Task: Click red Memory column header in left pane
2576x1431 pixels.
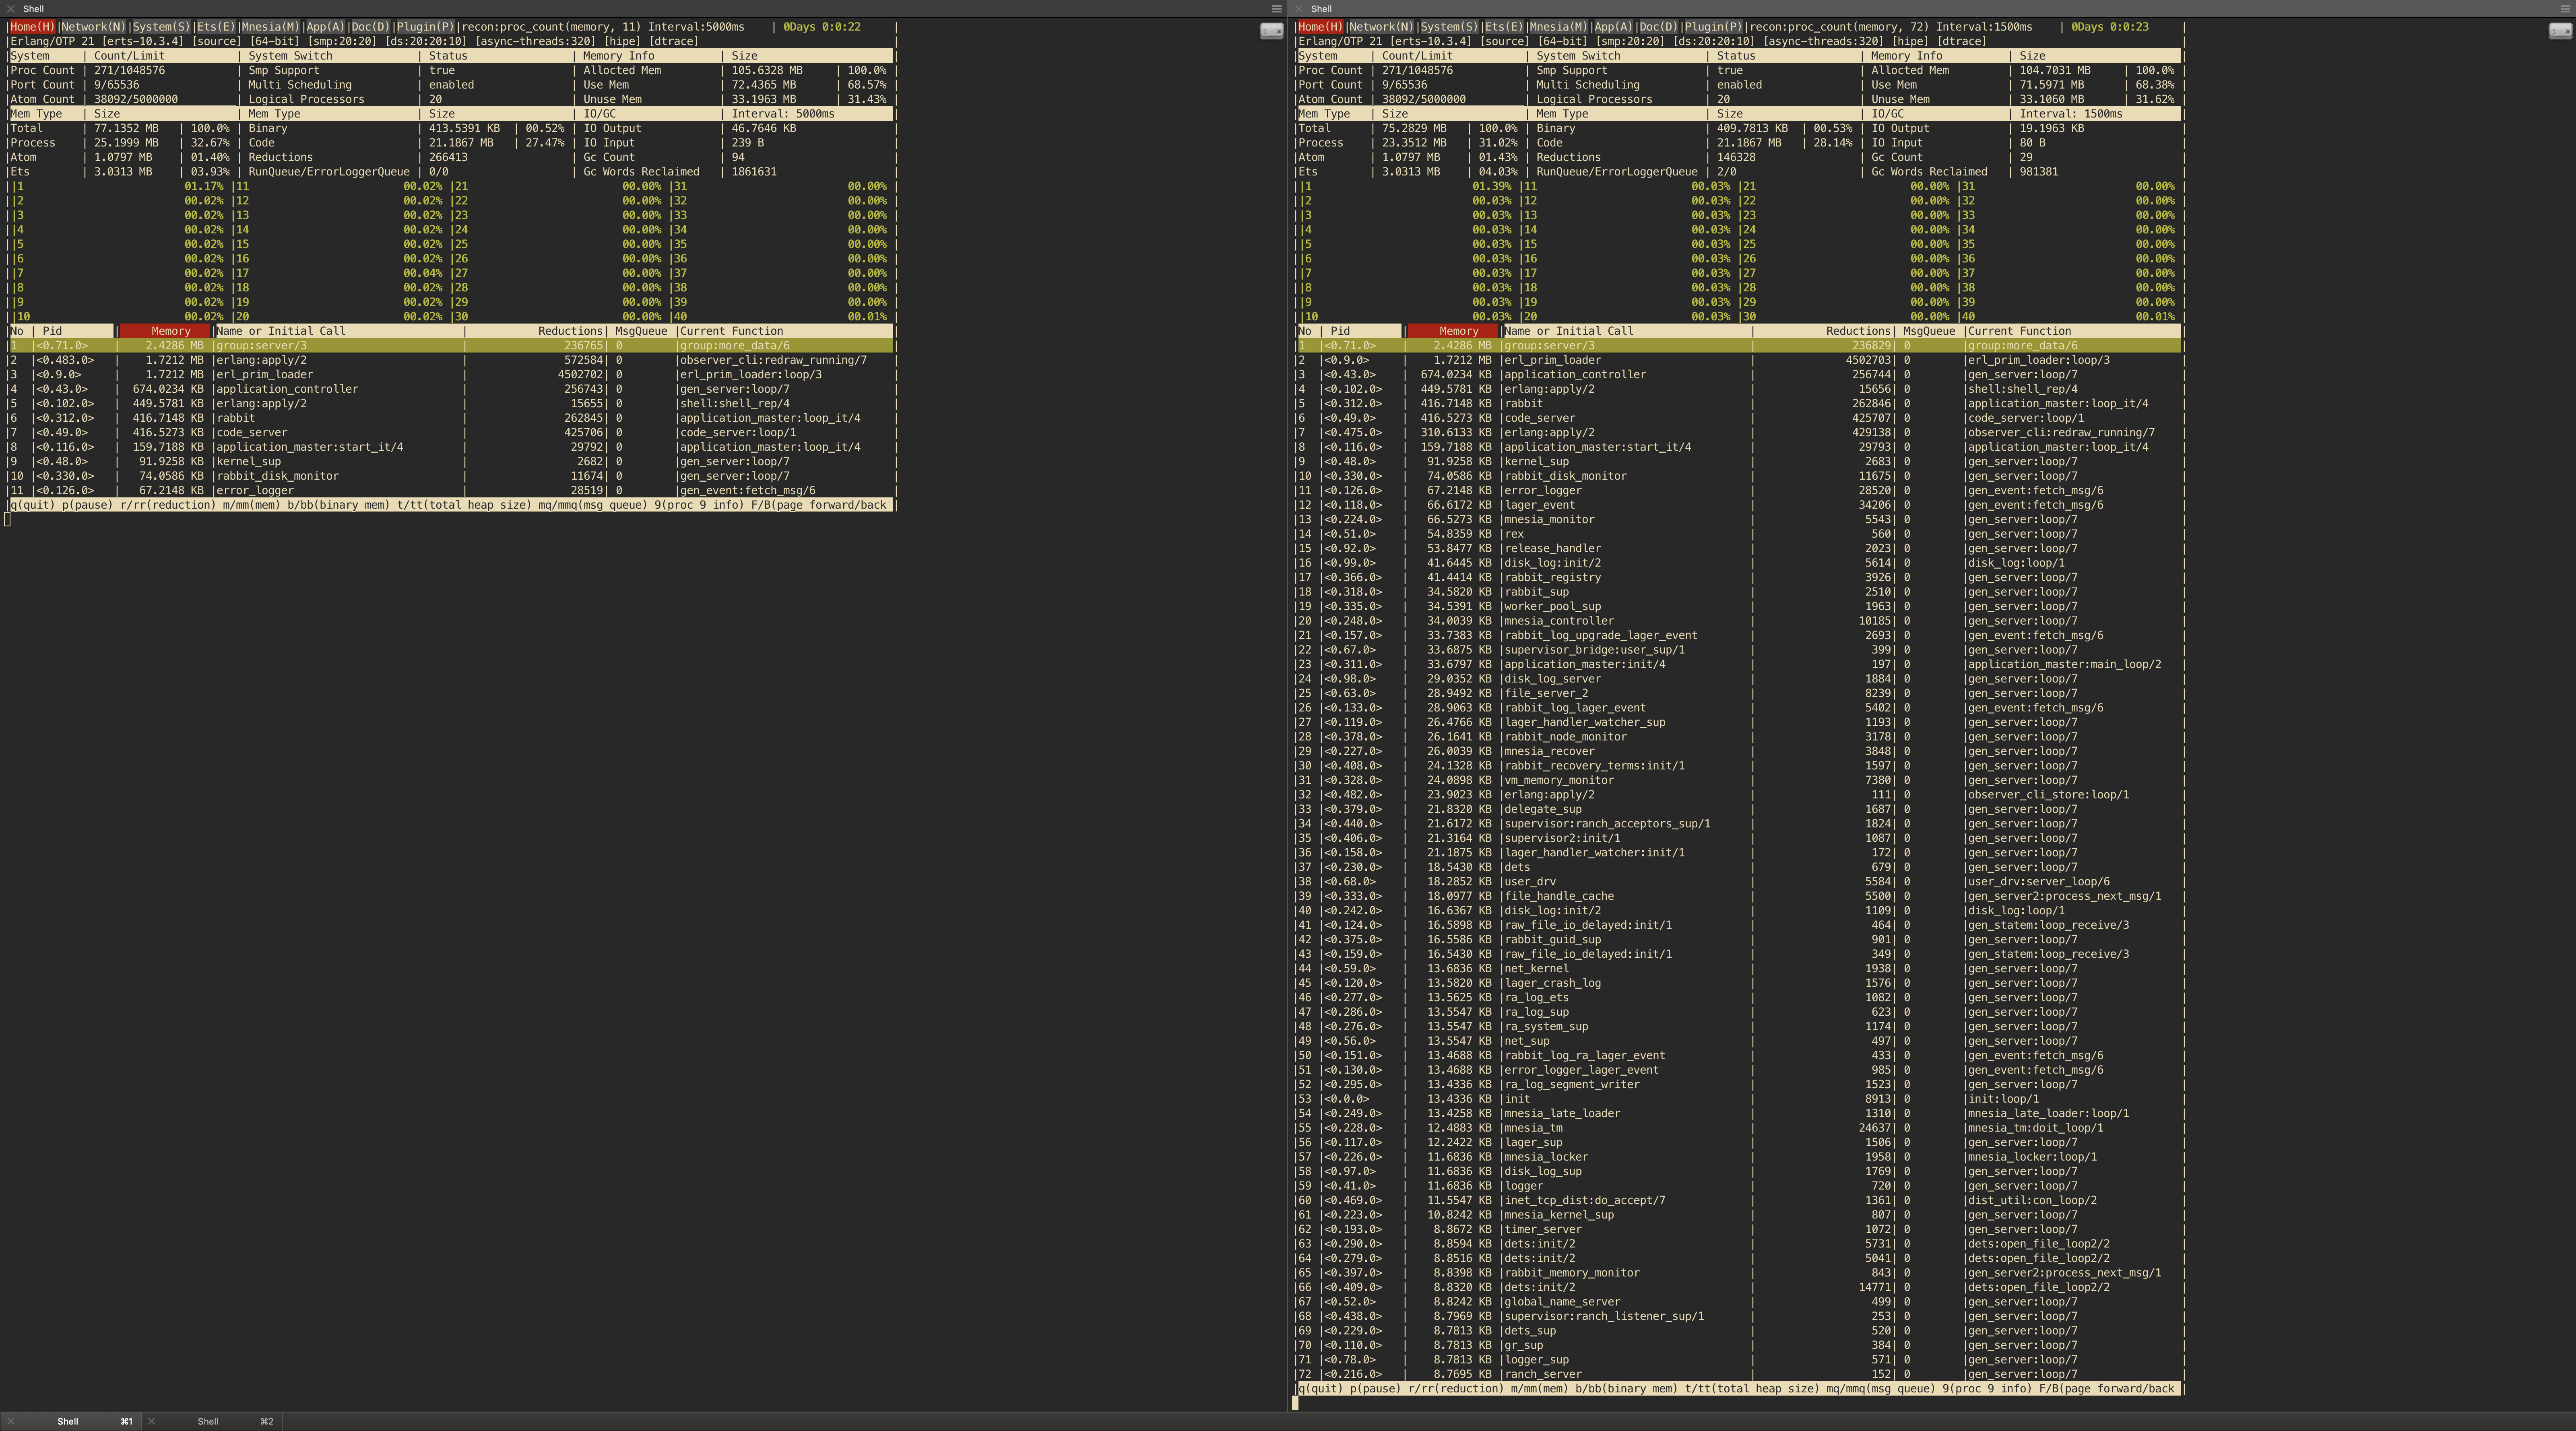Action: click(x=170, y=331)
